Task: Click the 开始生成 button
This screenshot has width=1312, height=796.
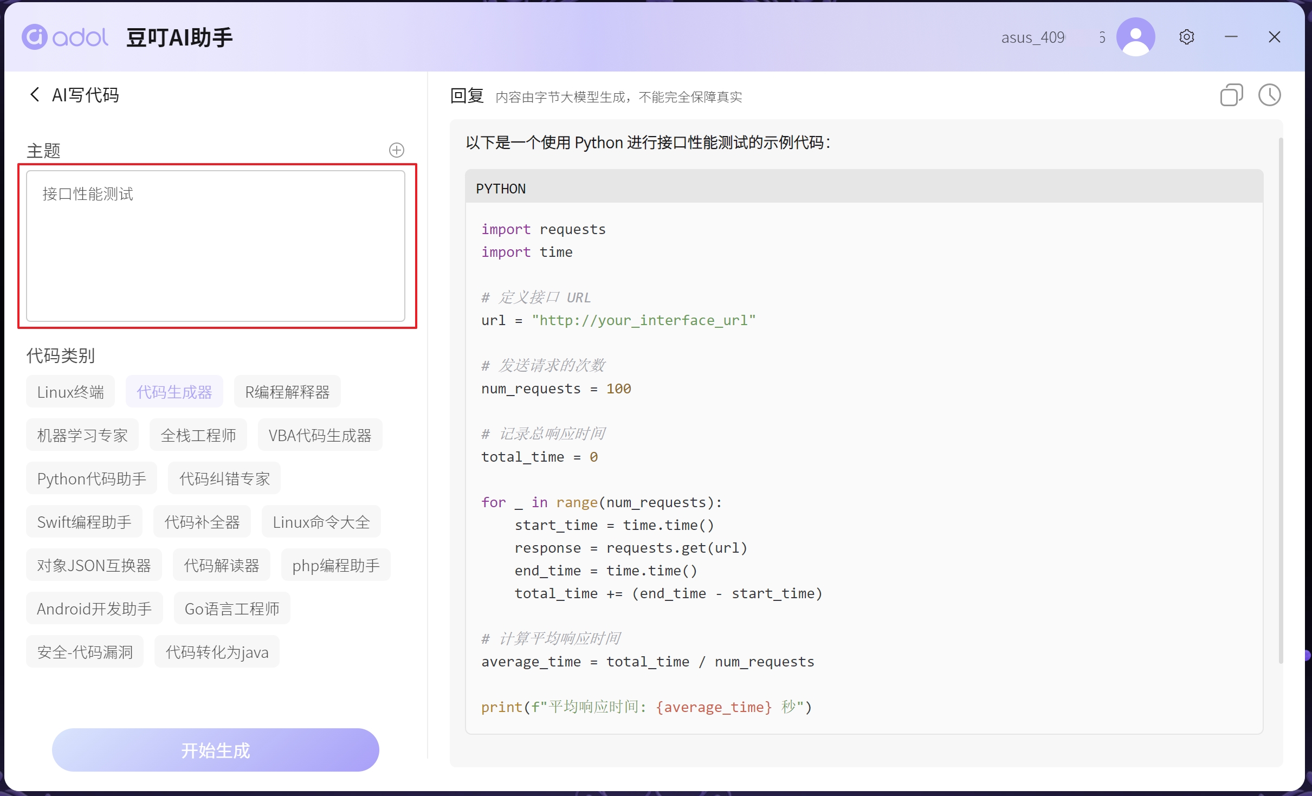Action: pos(216,750)
